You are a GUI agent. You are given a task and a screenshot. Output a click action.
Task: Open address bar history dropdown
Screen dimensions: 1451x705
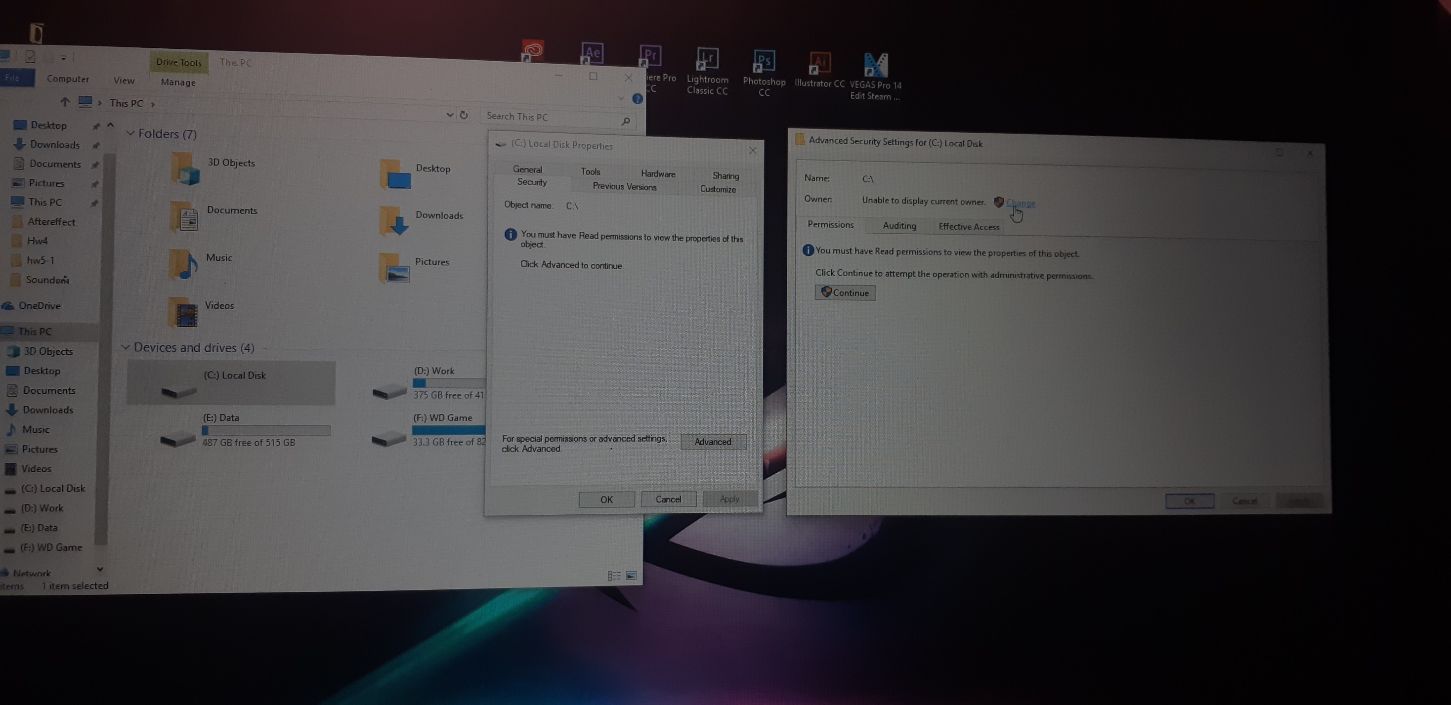[450, 115]
